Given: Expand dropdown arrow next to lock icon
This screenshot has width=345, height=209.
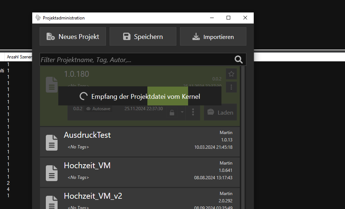Looking at the screenshot, I should [x=182, y=112].
